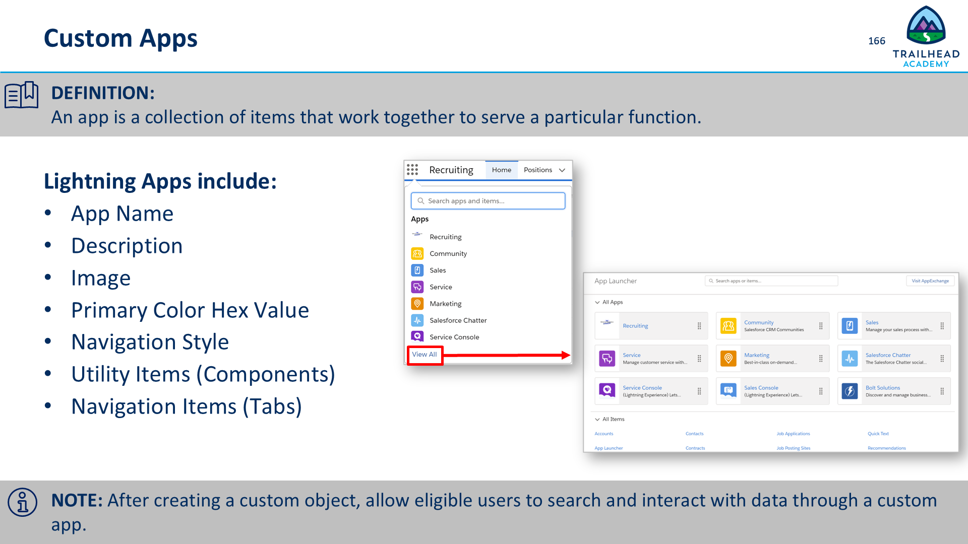Click drag handle on Salesforce Chatter tile
The image size is (968, 544).
click(x=942, y=359)
